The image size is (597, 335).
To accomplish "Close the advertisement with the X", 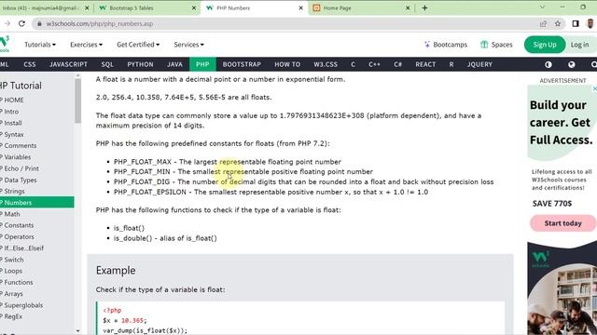I will click(x=595, y=88).
